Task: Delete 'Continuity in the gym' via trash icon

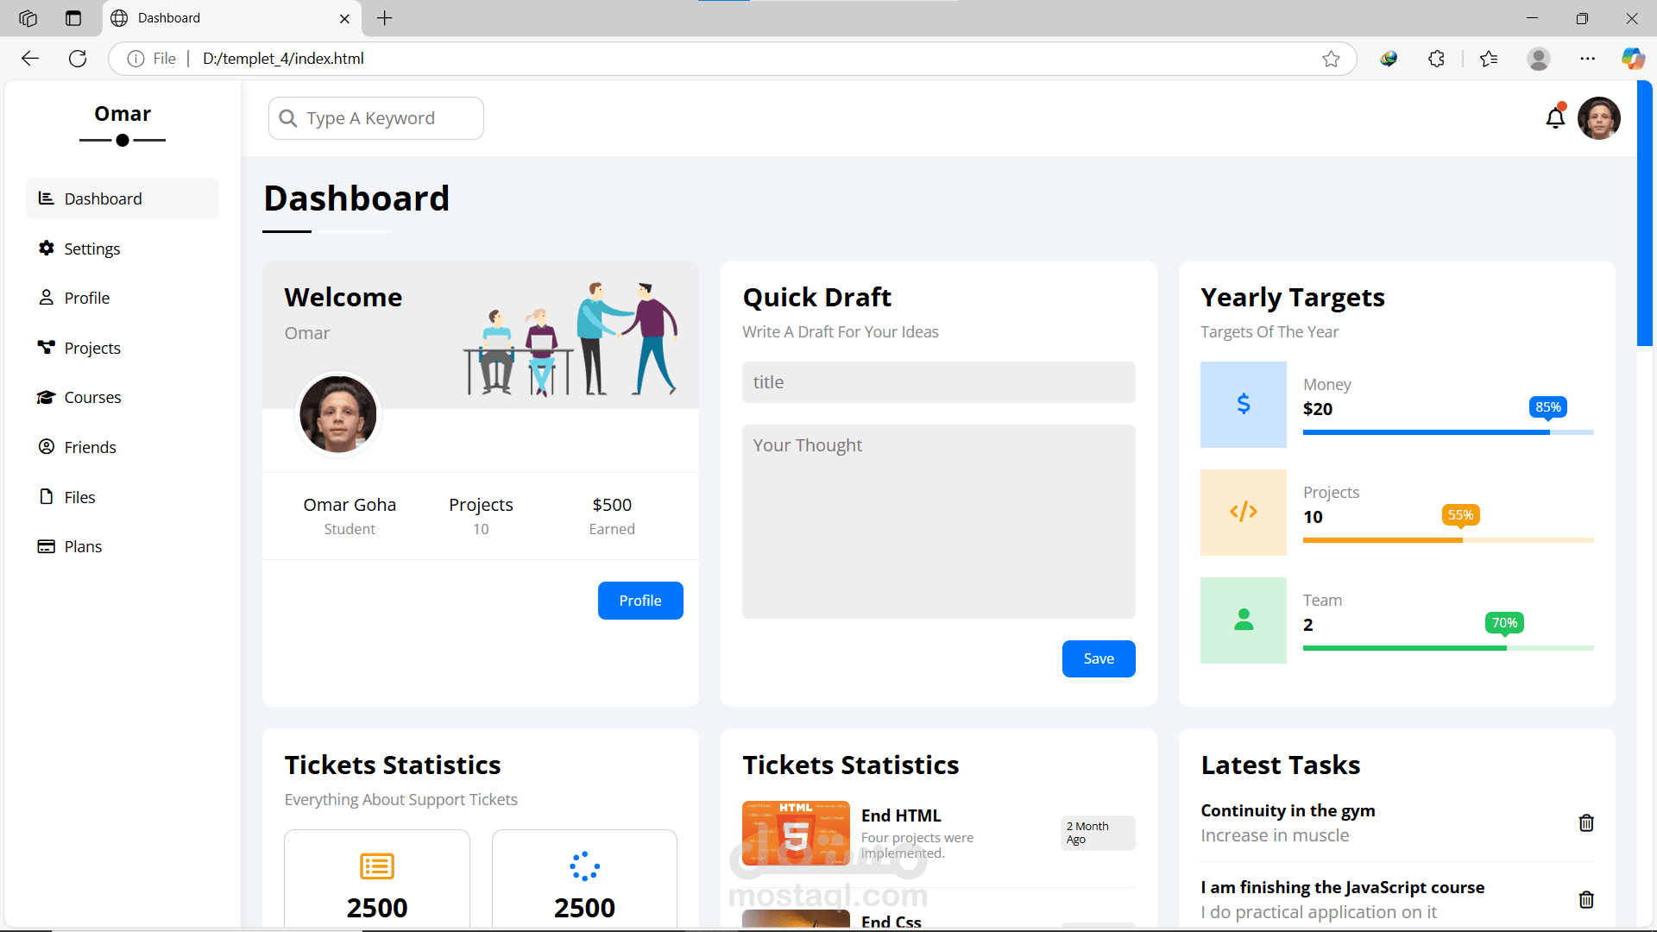Action: (x=1586, y=823)
